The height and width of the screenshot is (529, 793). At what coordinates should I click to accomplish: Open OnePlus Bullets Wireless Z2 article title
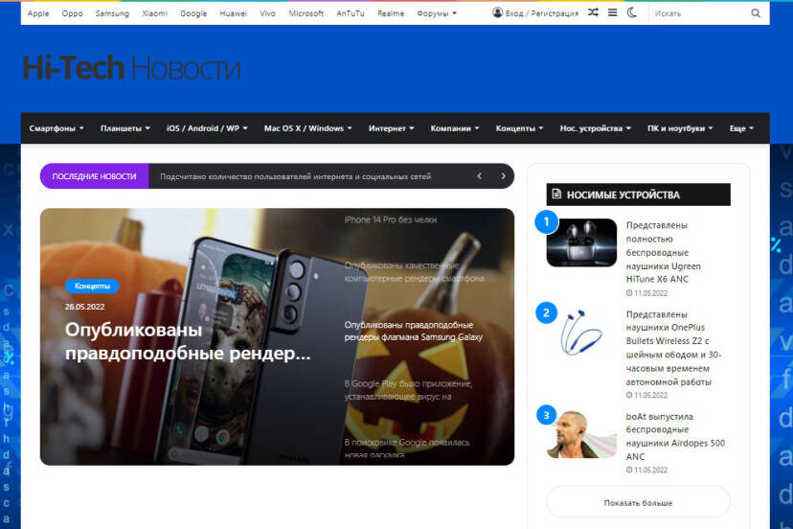click(673, 348)
